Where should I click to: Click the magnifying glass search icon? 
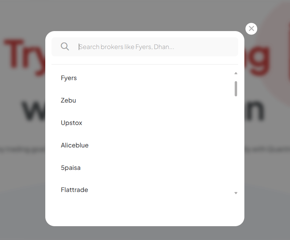(x=65, y=47)
